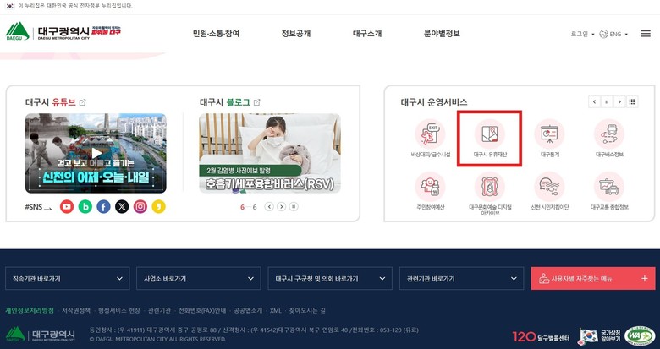Expand 사용자별 자주찾는 메뉴 button
This screenshot has height=349, width=660.
point(593,278)
